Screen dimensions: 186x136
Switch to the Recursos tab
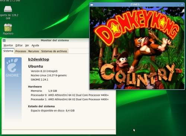point(33,51)
